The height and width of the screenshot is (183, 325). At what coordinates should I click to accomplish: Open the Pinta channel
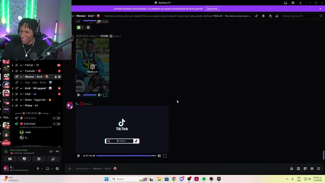[38, 105]
